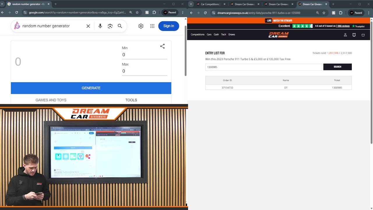The width and height of the screenshot is (373, 210).
Task: Open Chrome three-dot menu in Google window
Action: coord(183,13)
